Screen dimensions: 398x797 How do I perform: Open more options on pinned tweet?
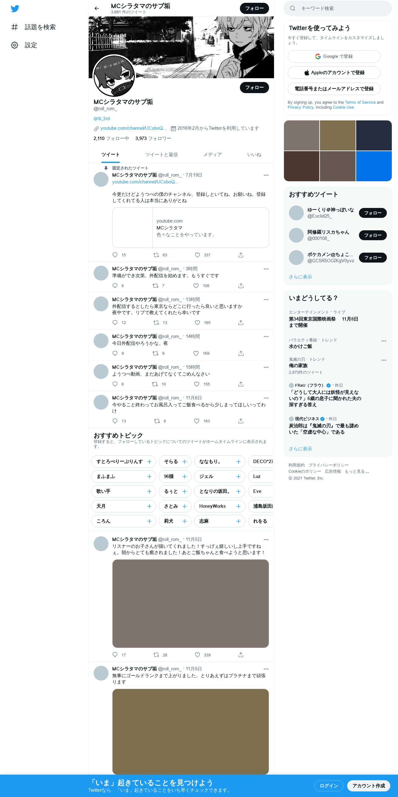click(266, 175)
